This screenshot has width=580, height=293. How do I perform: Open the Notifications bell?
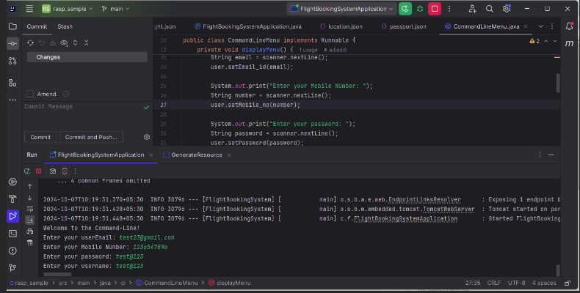point(569,26)
